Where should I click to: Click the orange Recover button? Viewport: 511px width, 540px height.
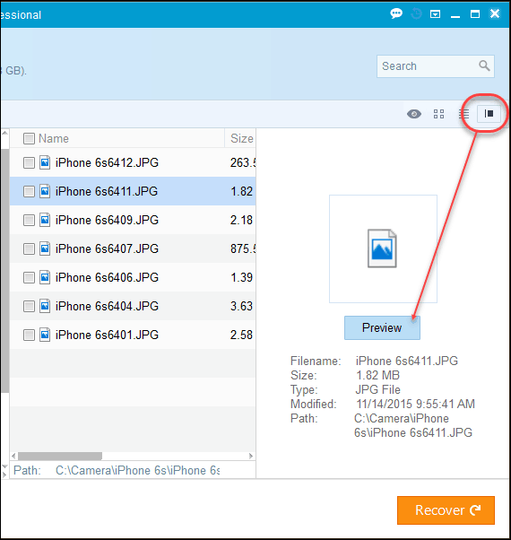(446, 510)
